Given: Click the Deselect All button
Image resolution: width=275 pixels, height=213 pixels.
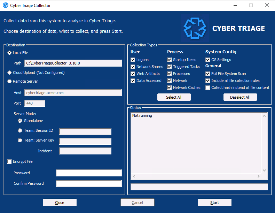Looking at the screenshot, I should click(x=240, y=97).
